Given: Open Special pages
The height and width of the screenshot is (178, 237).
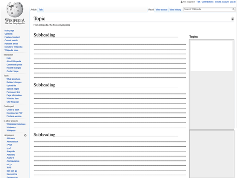Looking at the screenshot, I should click(13, 89).
